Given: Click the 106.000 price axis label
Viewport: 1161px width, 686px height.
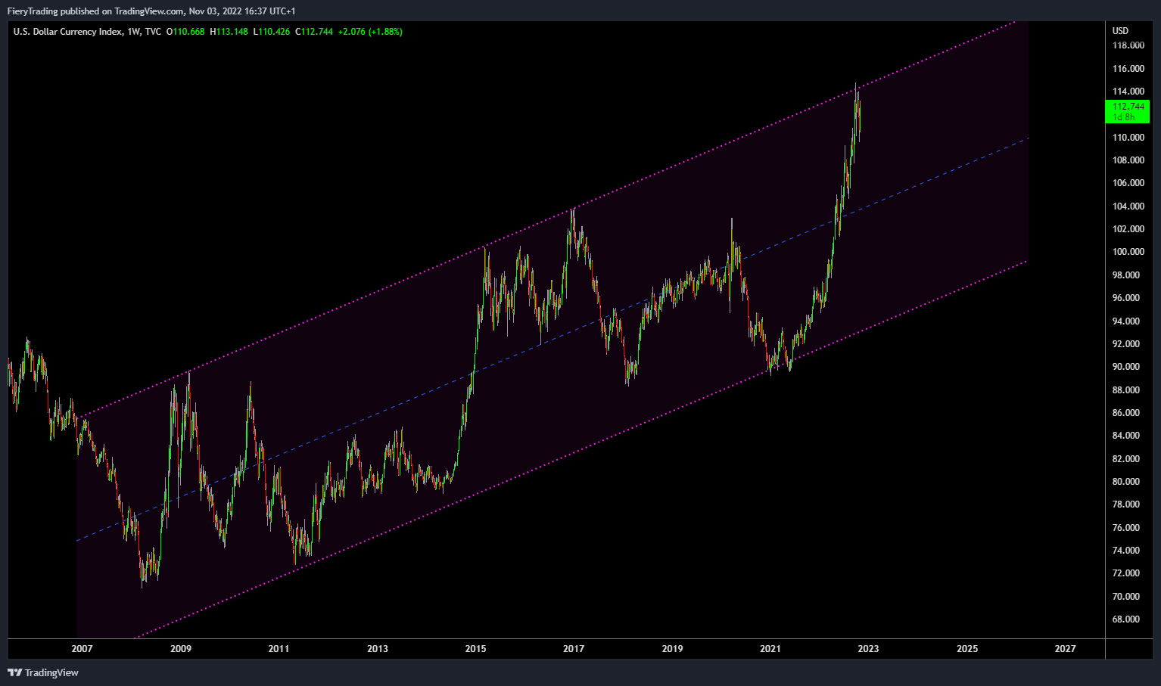Looking at the screenshot, I should 1128,183.
